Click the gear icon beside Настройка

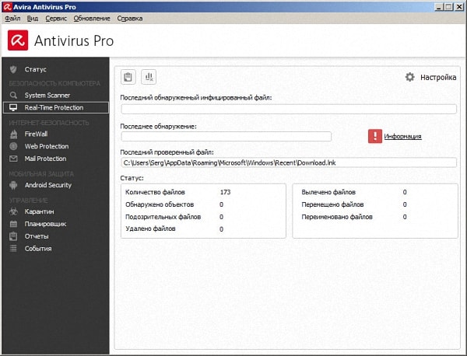[410, 77]
